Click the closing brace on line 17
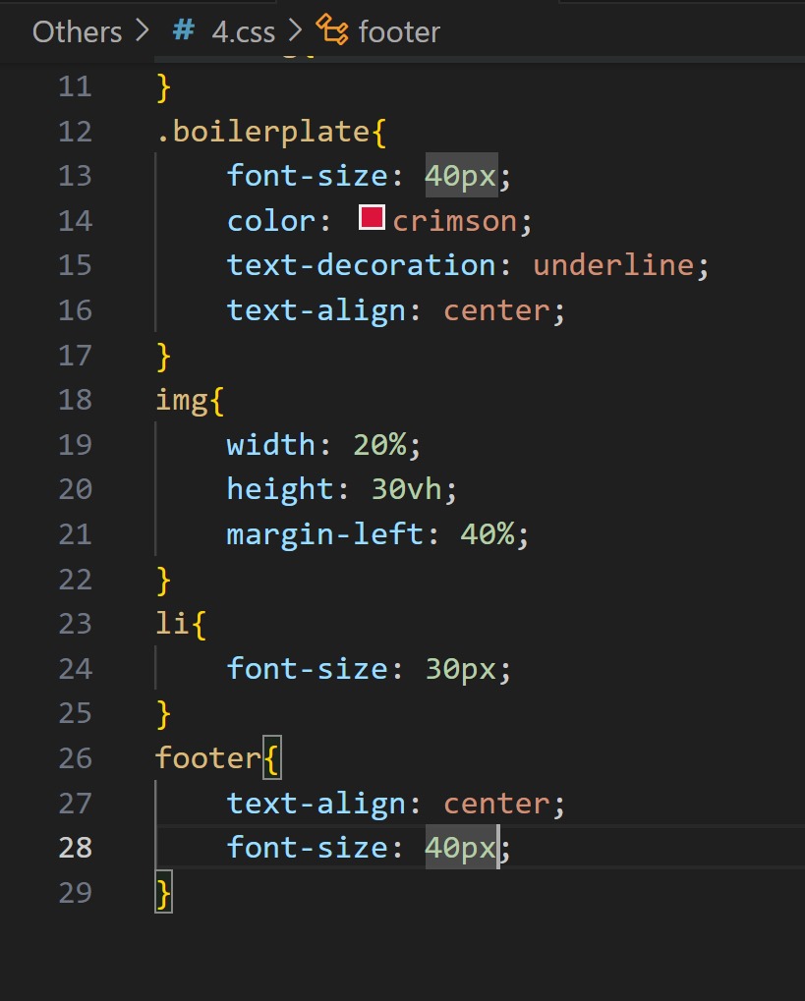805x1001 pixels. point(163,357)
